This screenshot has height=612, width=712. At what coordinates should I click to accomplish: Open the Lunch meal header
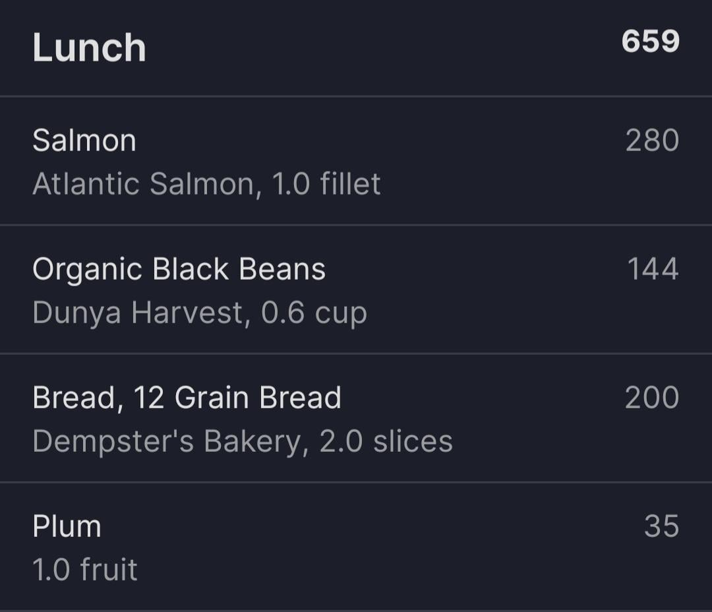(x=356, y=47)
